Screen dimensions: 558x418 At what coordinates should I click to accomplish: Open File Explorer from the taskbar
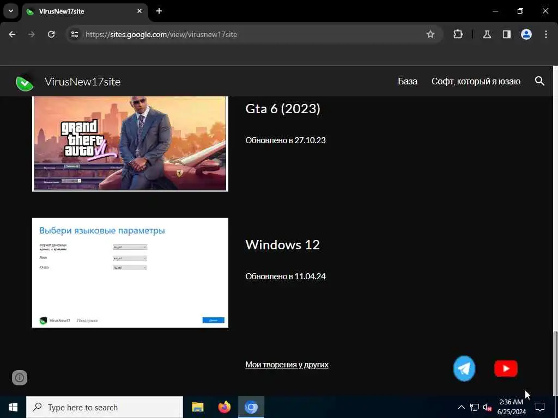(197, 407)
